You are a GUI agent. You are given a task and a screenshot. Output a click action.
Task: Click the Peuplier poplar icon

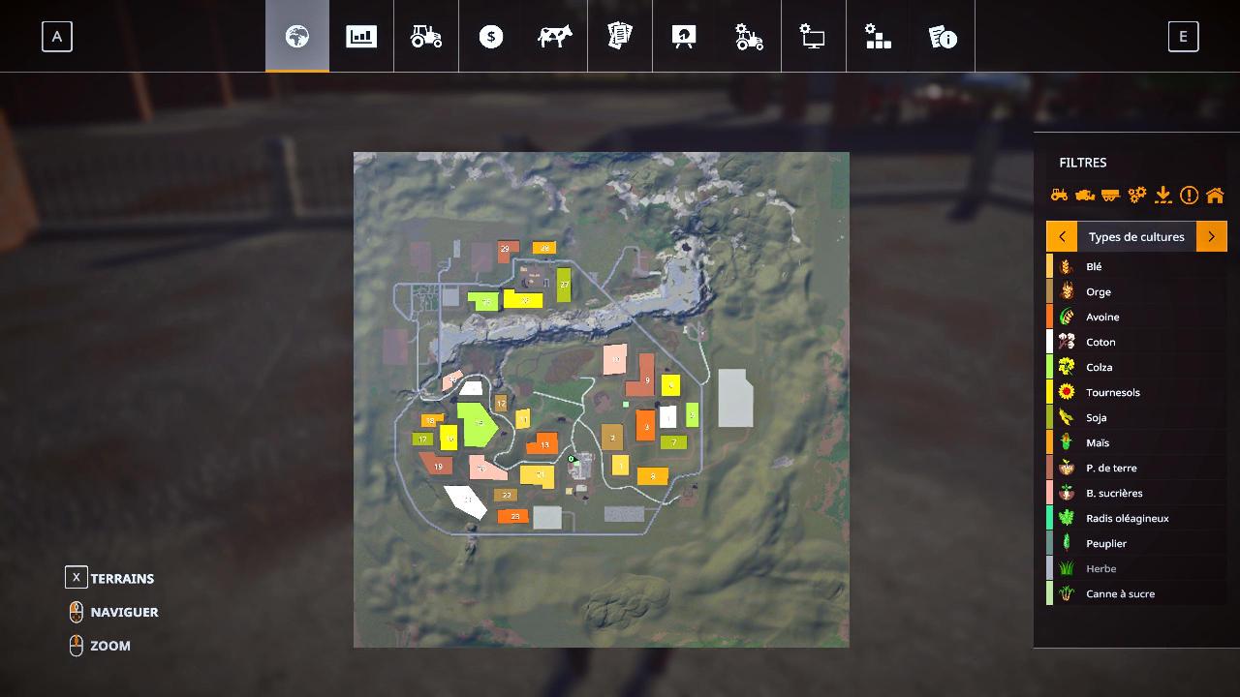coord(1067,543)
